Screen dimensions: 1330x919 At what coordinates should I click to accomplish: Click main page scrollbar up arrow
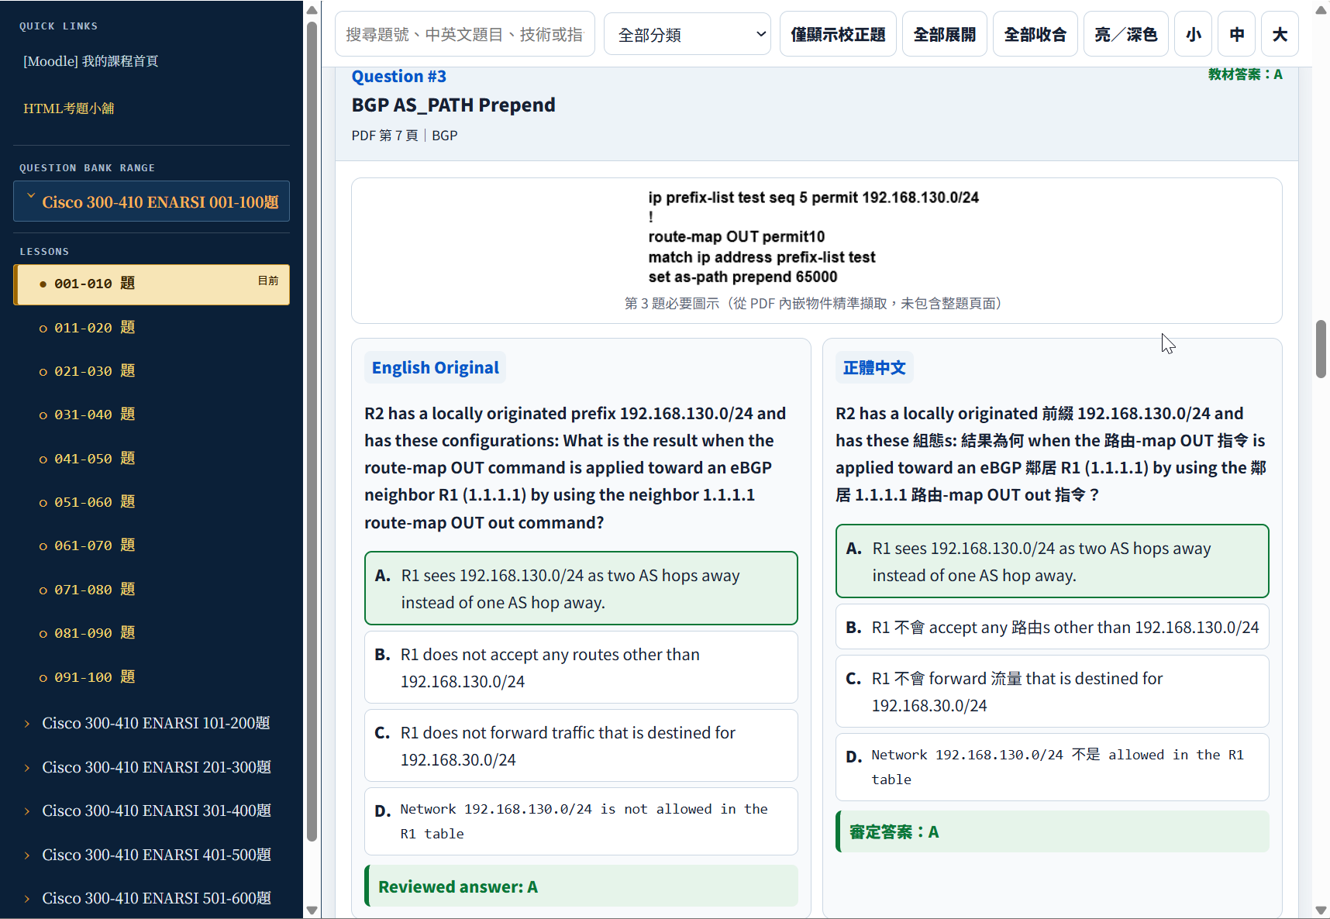tap(1321, 10)
